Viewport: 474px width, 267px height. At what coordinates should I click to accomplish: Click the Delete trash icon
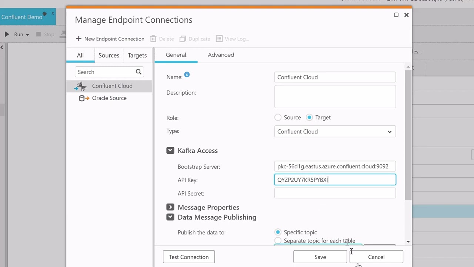pos(153,39)
